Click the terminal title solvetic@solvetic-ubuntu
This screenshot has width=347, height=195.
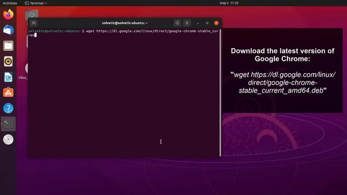coord(125,23)
